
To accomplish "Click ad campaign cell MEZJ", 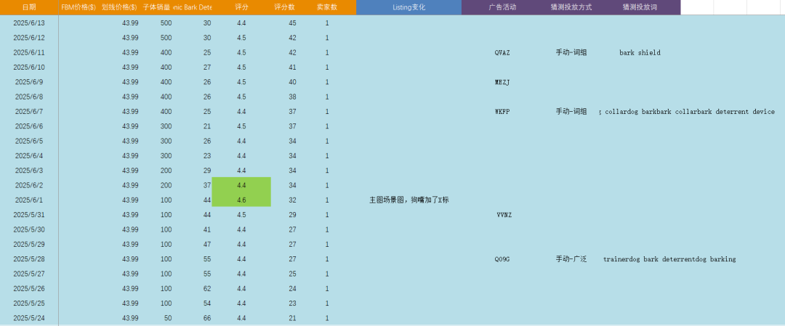I will (x=502, y=82).
